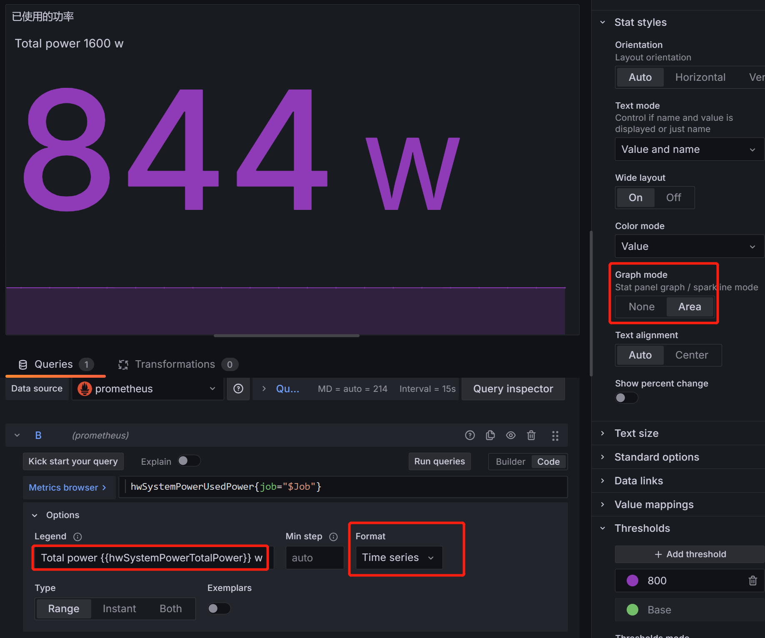Click options pane scrollbar
This screenshot has width=765, height=638.
pyautogui.click(x=591, y=303)
